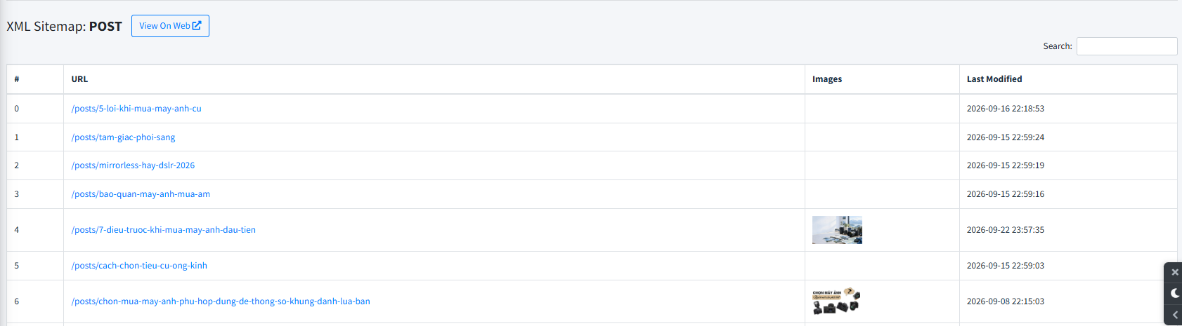Close the floating side panel with X icon
This screenshot has width=1182, height=326.
coord(1175,272)
